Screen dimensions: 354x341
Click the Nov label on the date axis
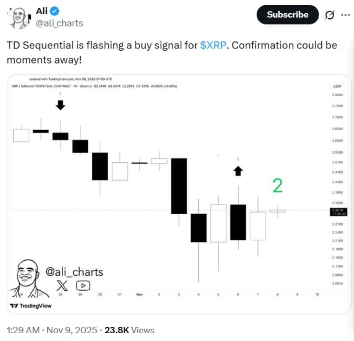coord(139,295)
